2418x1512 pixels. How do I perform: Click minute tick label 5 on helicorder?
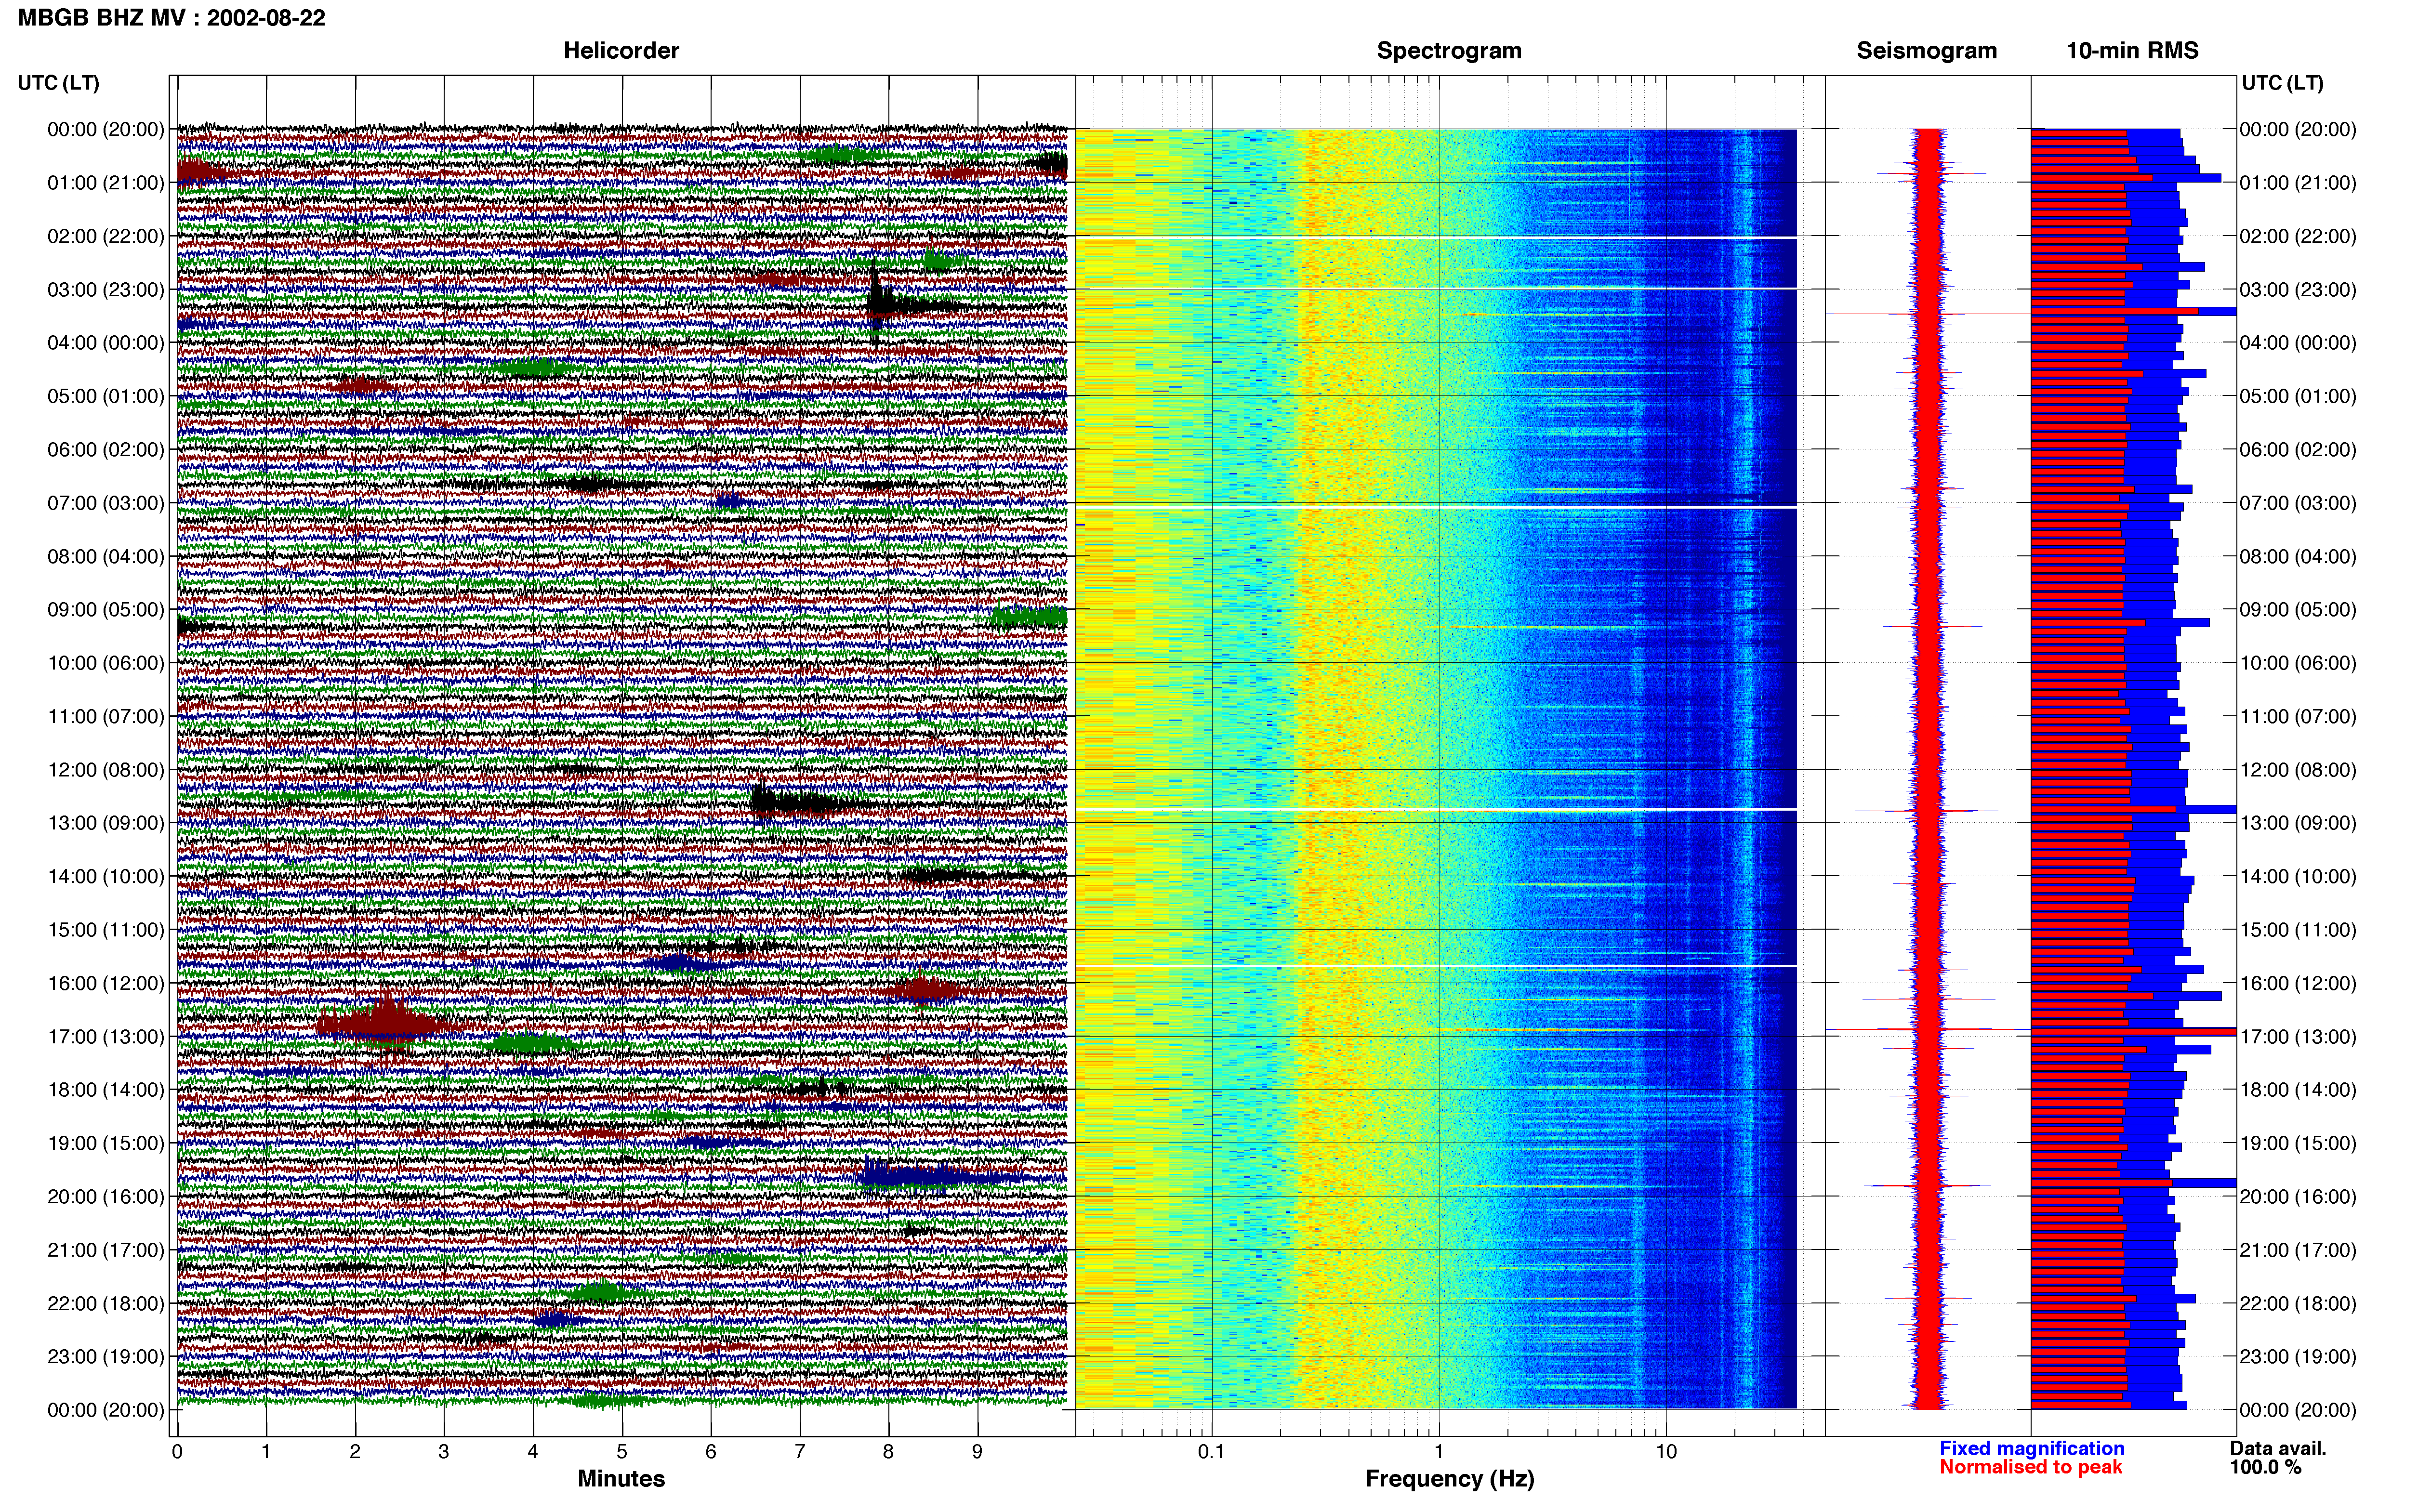click(x=622, y=1451)
